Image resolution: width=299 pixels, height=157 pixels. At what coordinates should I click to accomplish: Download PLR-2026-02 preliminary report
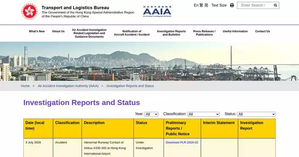point(182,143)
